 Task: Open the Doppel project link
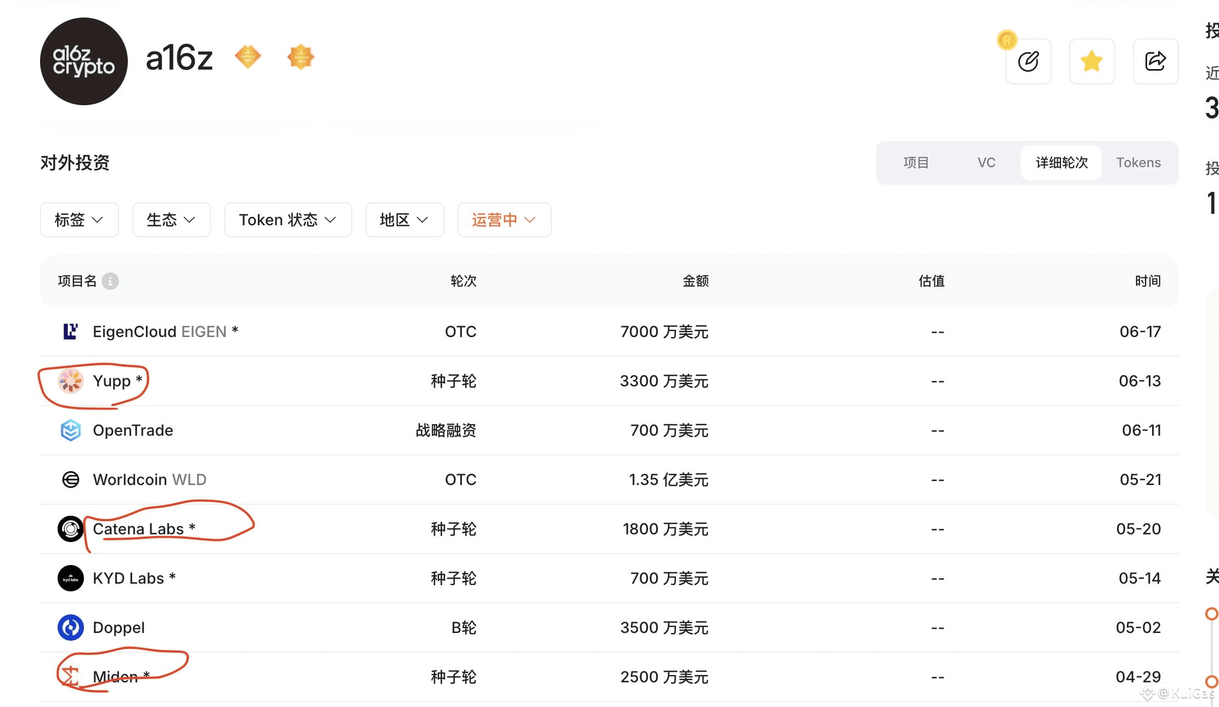[x=119, y=628]
